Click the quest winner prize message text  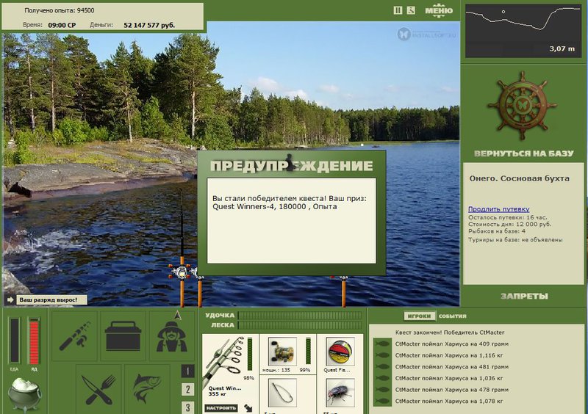[x=290, y=203]
